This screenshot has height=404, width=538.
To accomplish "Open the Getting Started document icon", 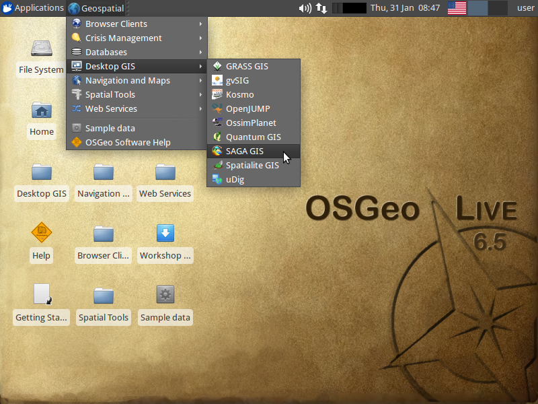I will click(x=42, y=294).
